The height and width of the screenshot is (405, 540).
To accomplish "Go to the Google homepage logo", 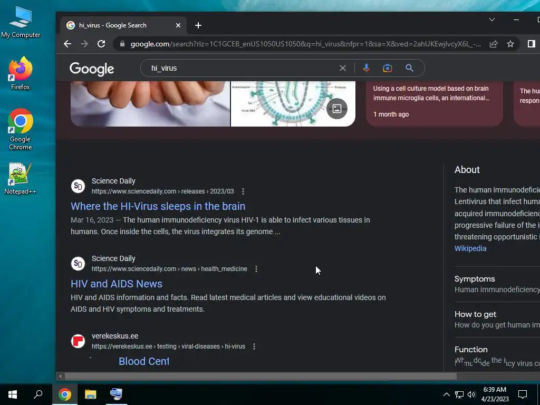I will point(92,69).
